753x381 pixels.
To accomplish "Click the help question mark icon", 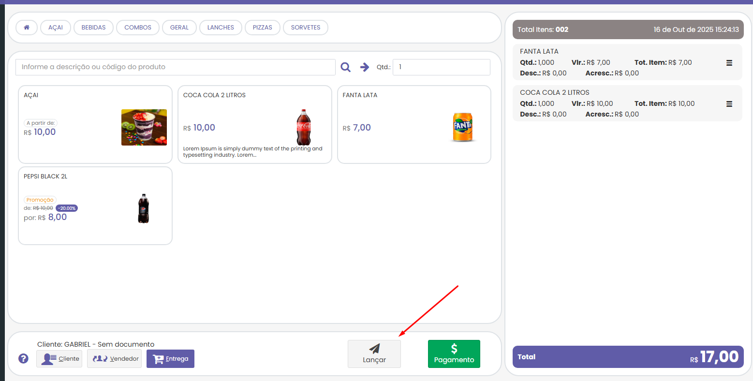I will [23, 359].
